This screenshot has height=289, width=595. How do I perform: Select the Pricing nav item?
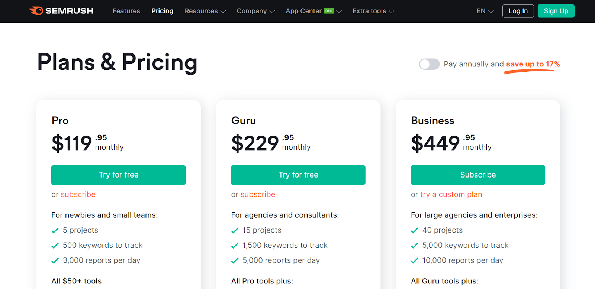162,11
